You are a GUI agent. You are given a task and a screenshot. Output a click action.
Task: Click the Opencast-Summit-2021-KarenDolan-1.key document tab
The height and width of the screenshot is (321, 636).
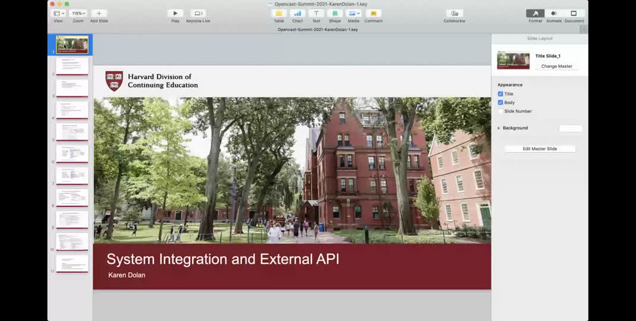pyautogui.click(x=317, y=30)
